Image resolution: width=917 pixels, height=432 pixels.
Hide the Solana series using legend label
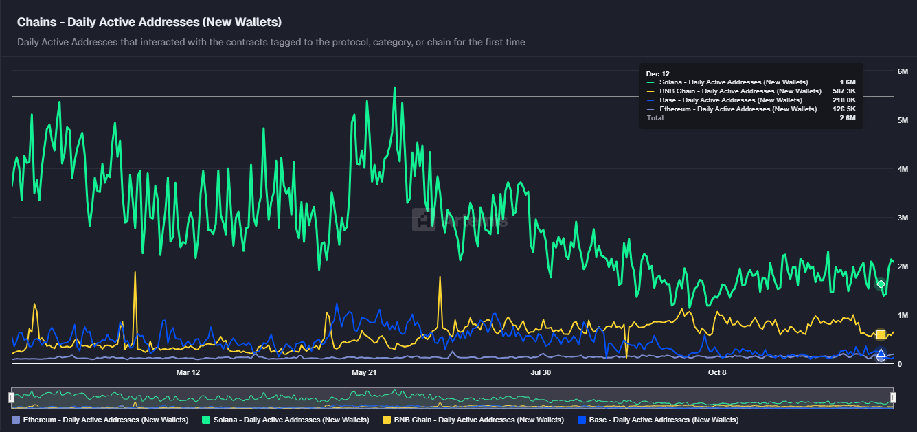[x=293, y=420]
